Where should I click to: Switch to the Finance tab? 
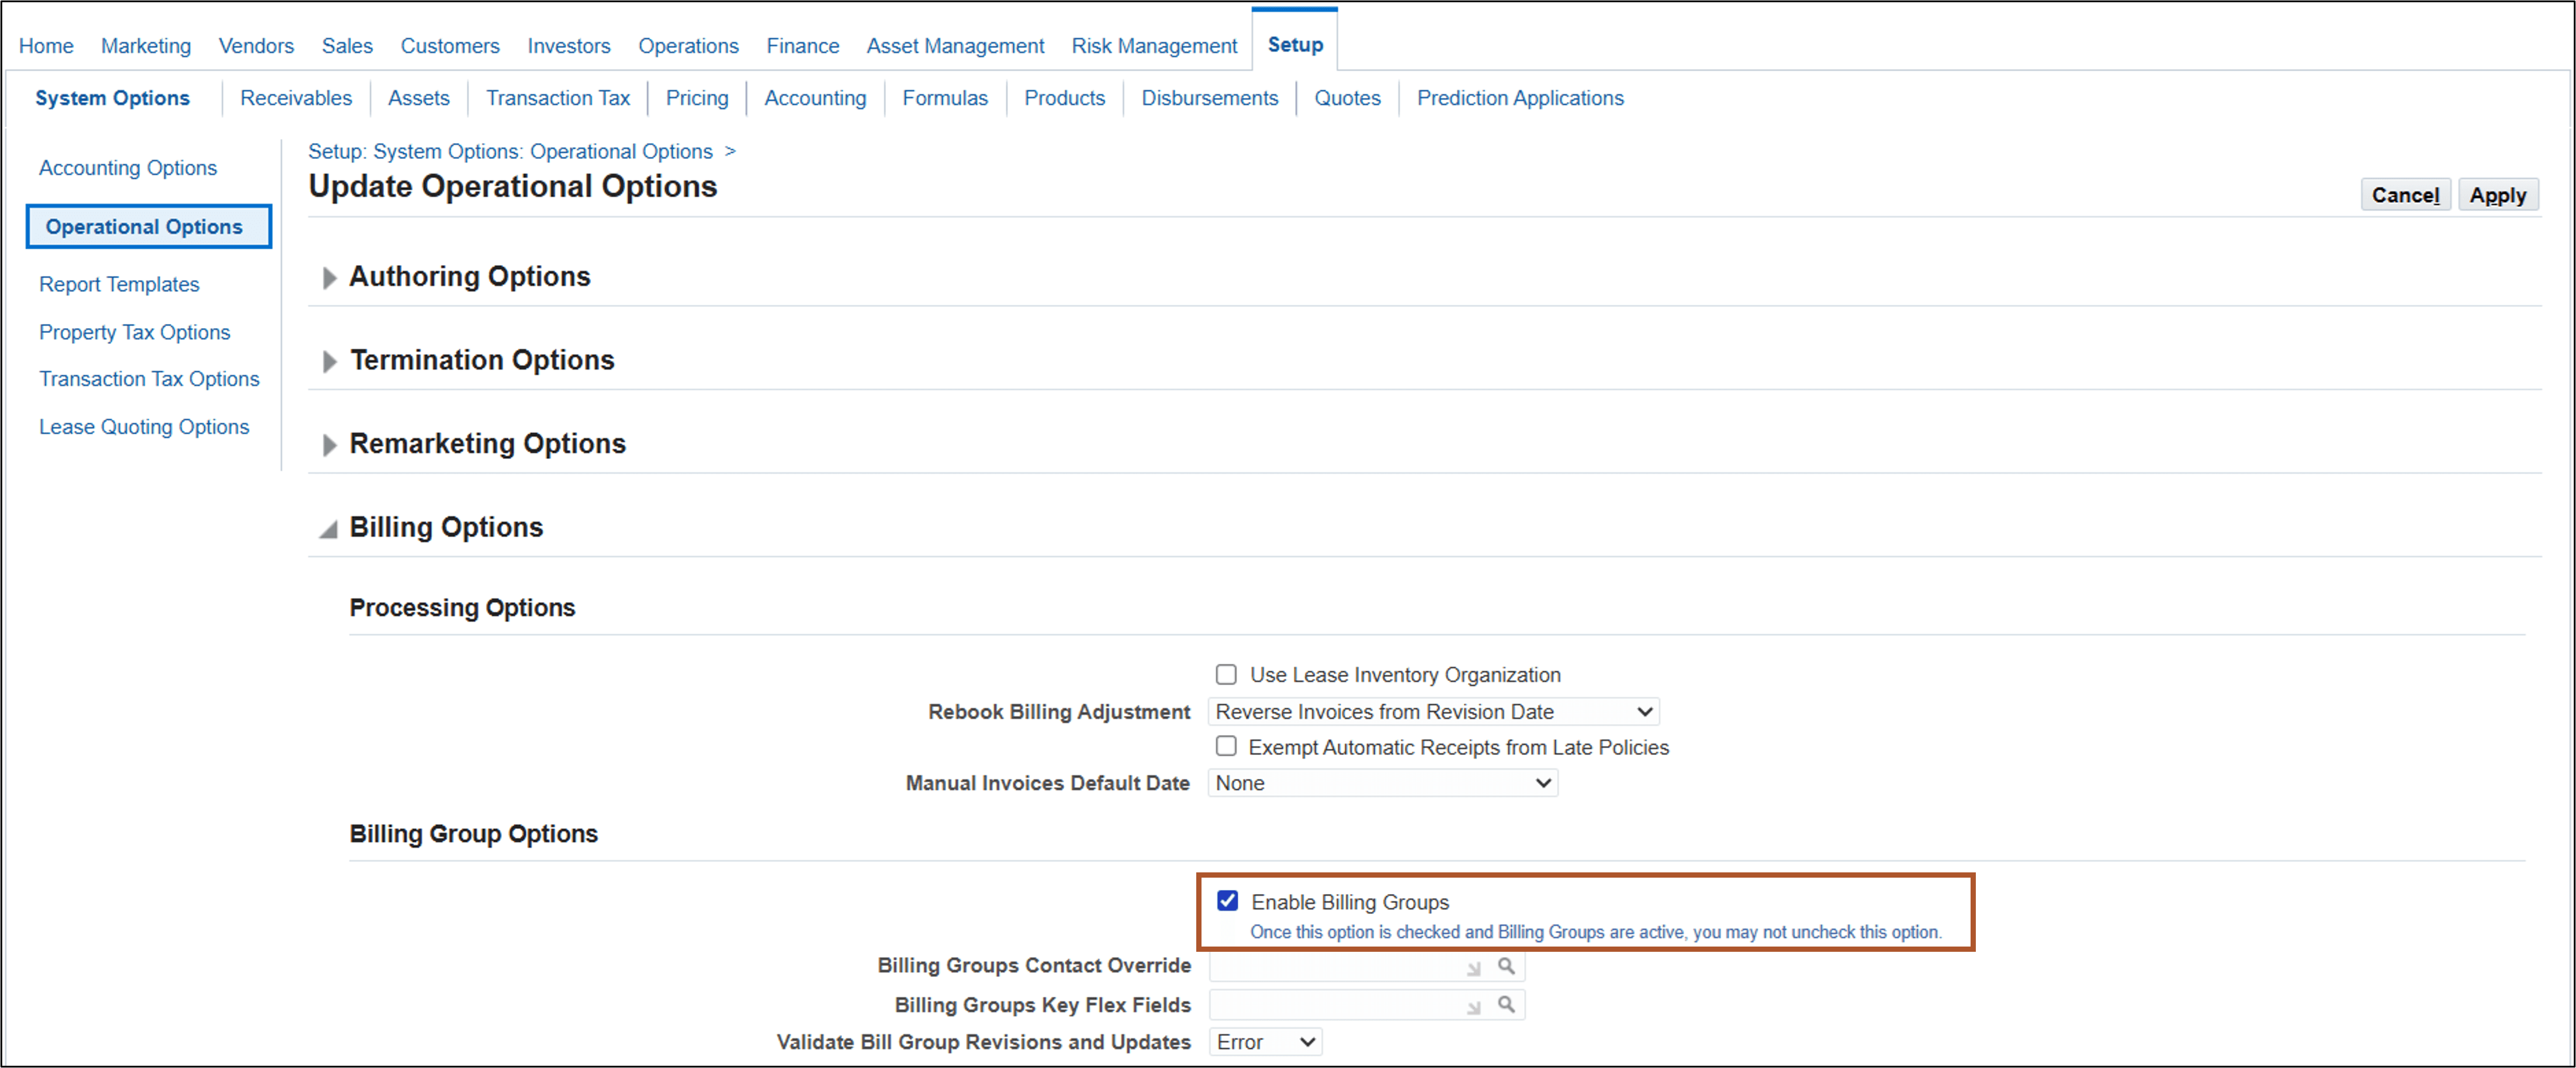click(802, 45)
